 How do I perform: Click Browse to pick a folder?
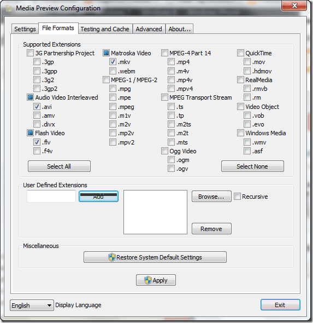point(211,197)
